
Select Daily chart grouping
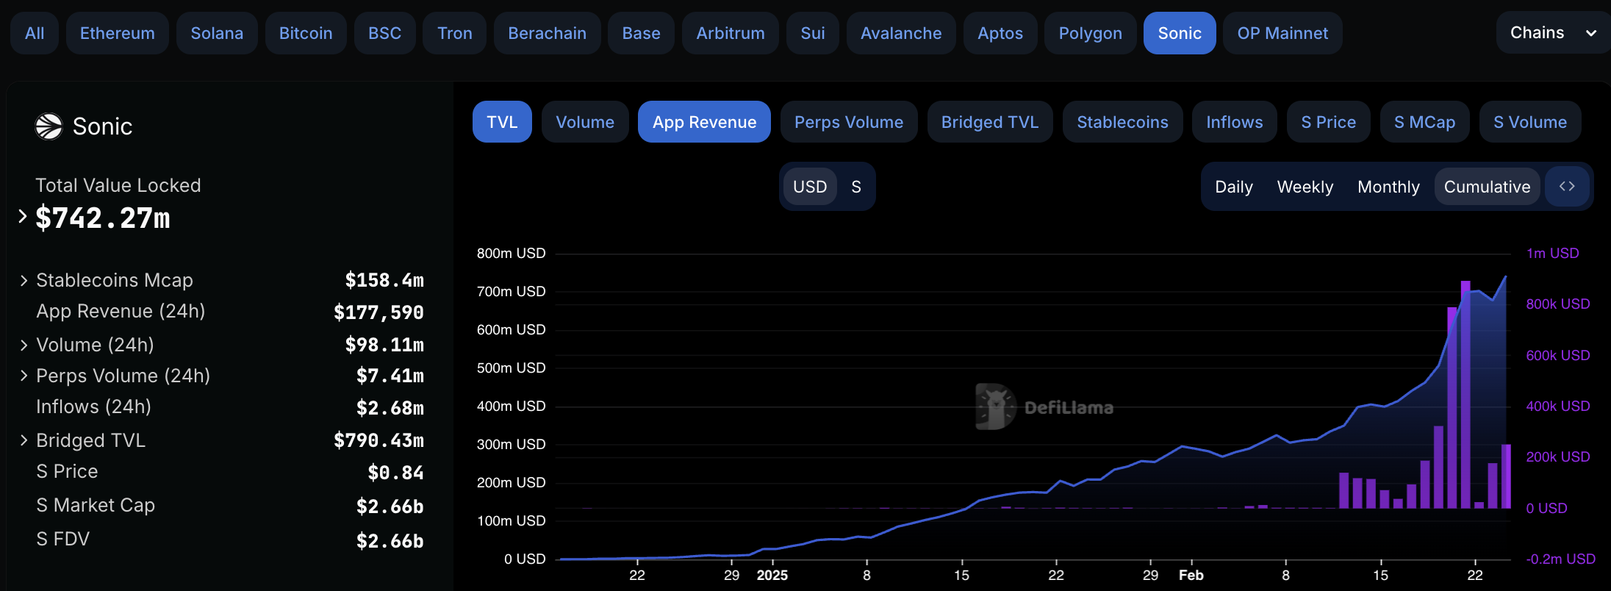point(1234,187)
